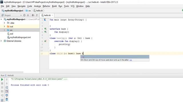Screen dimensions: 183x102
Task: Click 'Process finished with exit code 0' text
Action: coord(30,85)
